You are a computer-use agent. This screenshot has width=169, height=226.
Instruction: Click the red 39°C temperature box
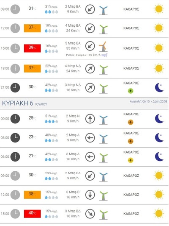(32, 48)
